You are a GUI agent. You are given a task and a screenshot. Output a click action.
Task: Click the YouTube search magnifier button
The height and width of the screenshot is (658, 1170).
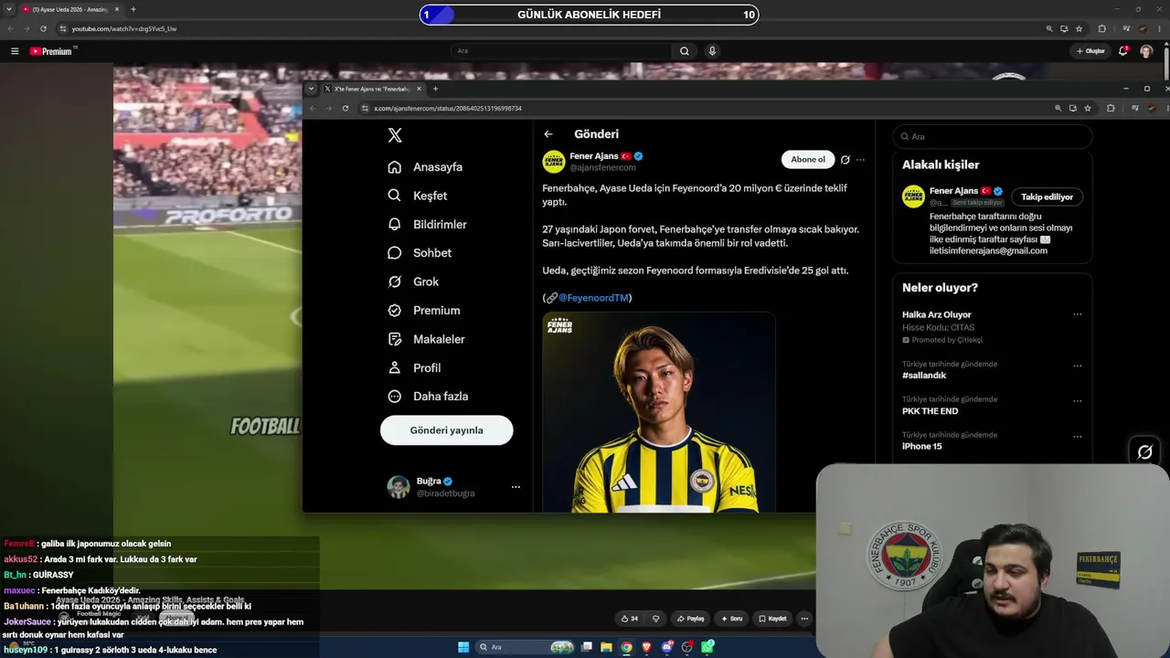tap(684, 51)
